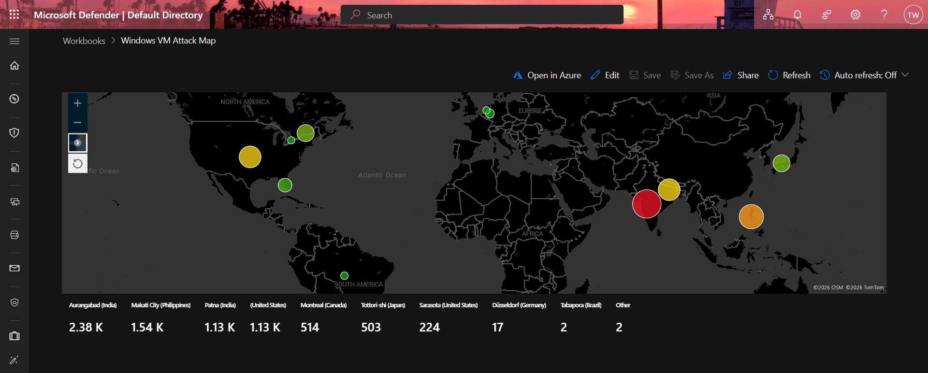This screenshot has height=373, width=928.
Task: Reset the map view rotation
Action: pos(77,163)
